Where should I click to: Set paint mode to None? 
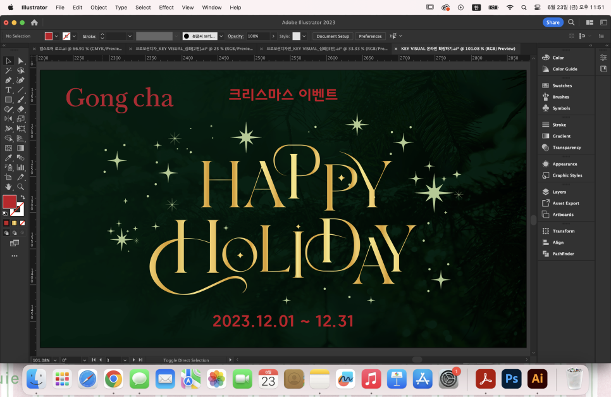coord(23,223)
